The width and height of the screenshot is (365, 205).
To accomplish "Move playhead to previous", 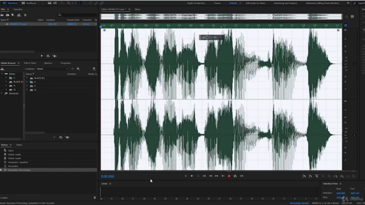I will [204, 176].
